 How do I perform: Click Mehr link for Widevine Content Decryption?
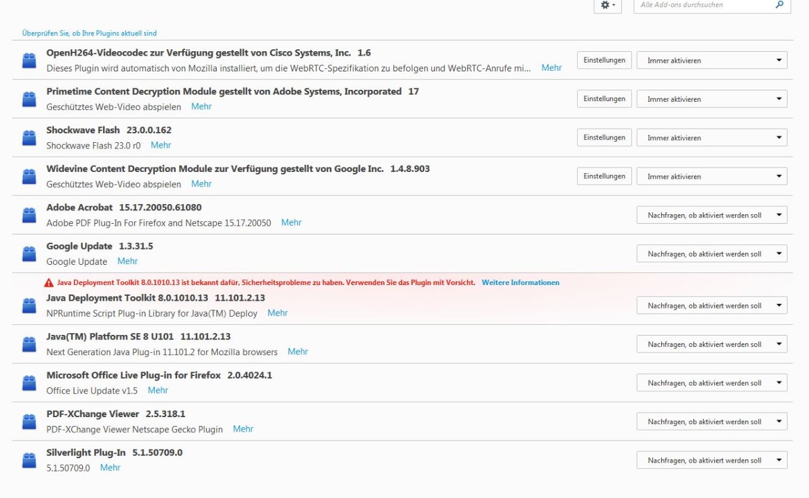202,183
